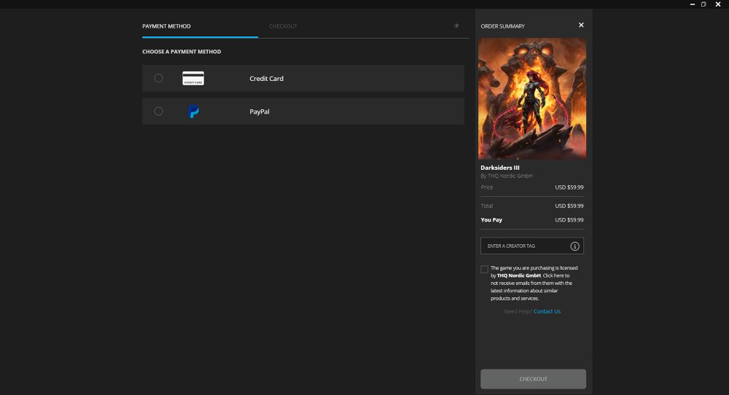Viewport: 729px width, 395px height.
Task: Open the Checkout tab
Action: pyautogui.click(x=283, y=26)
